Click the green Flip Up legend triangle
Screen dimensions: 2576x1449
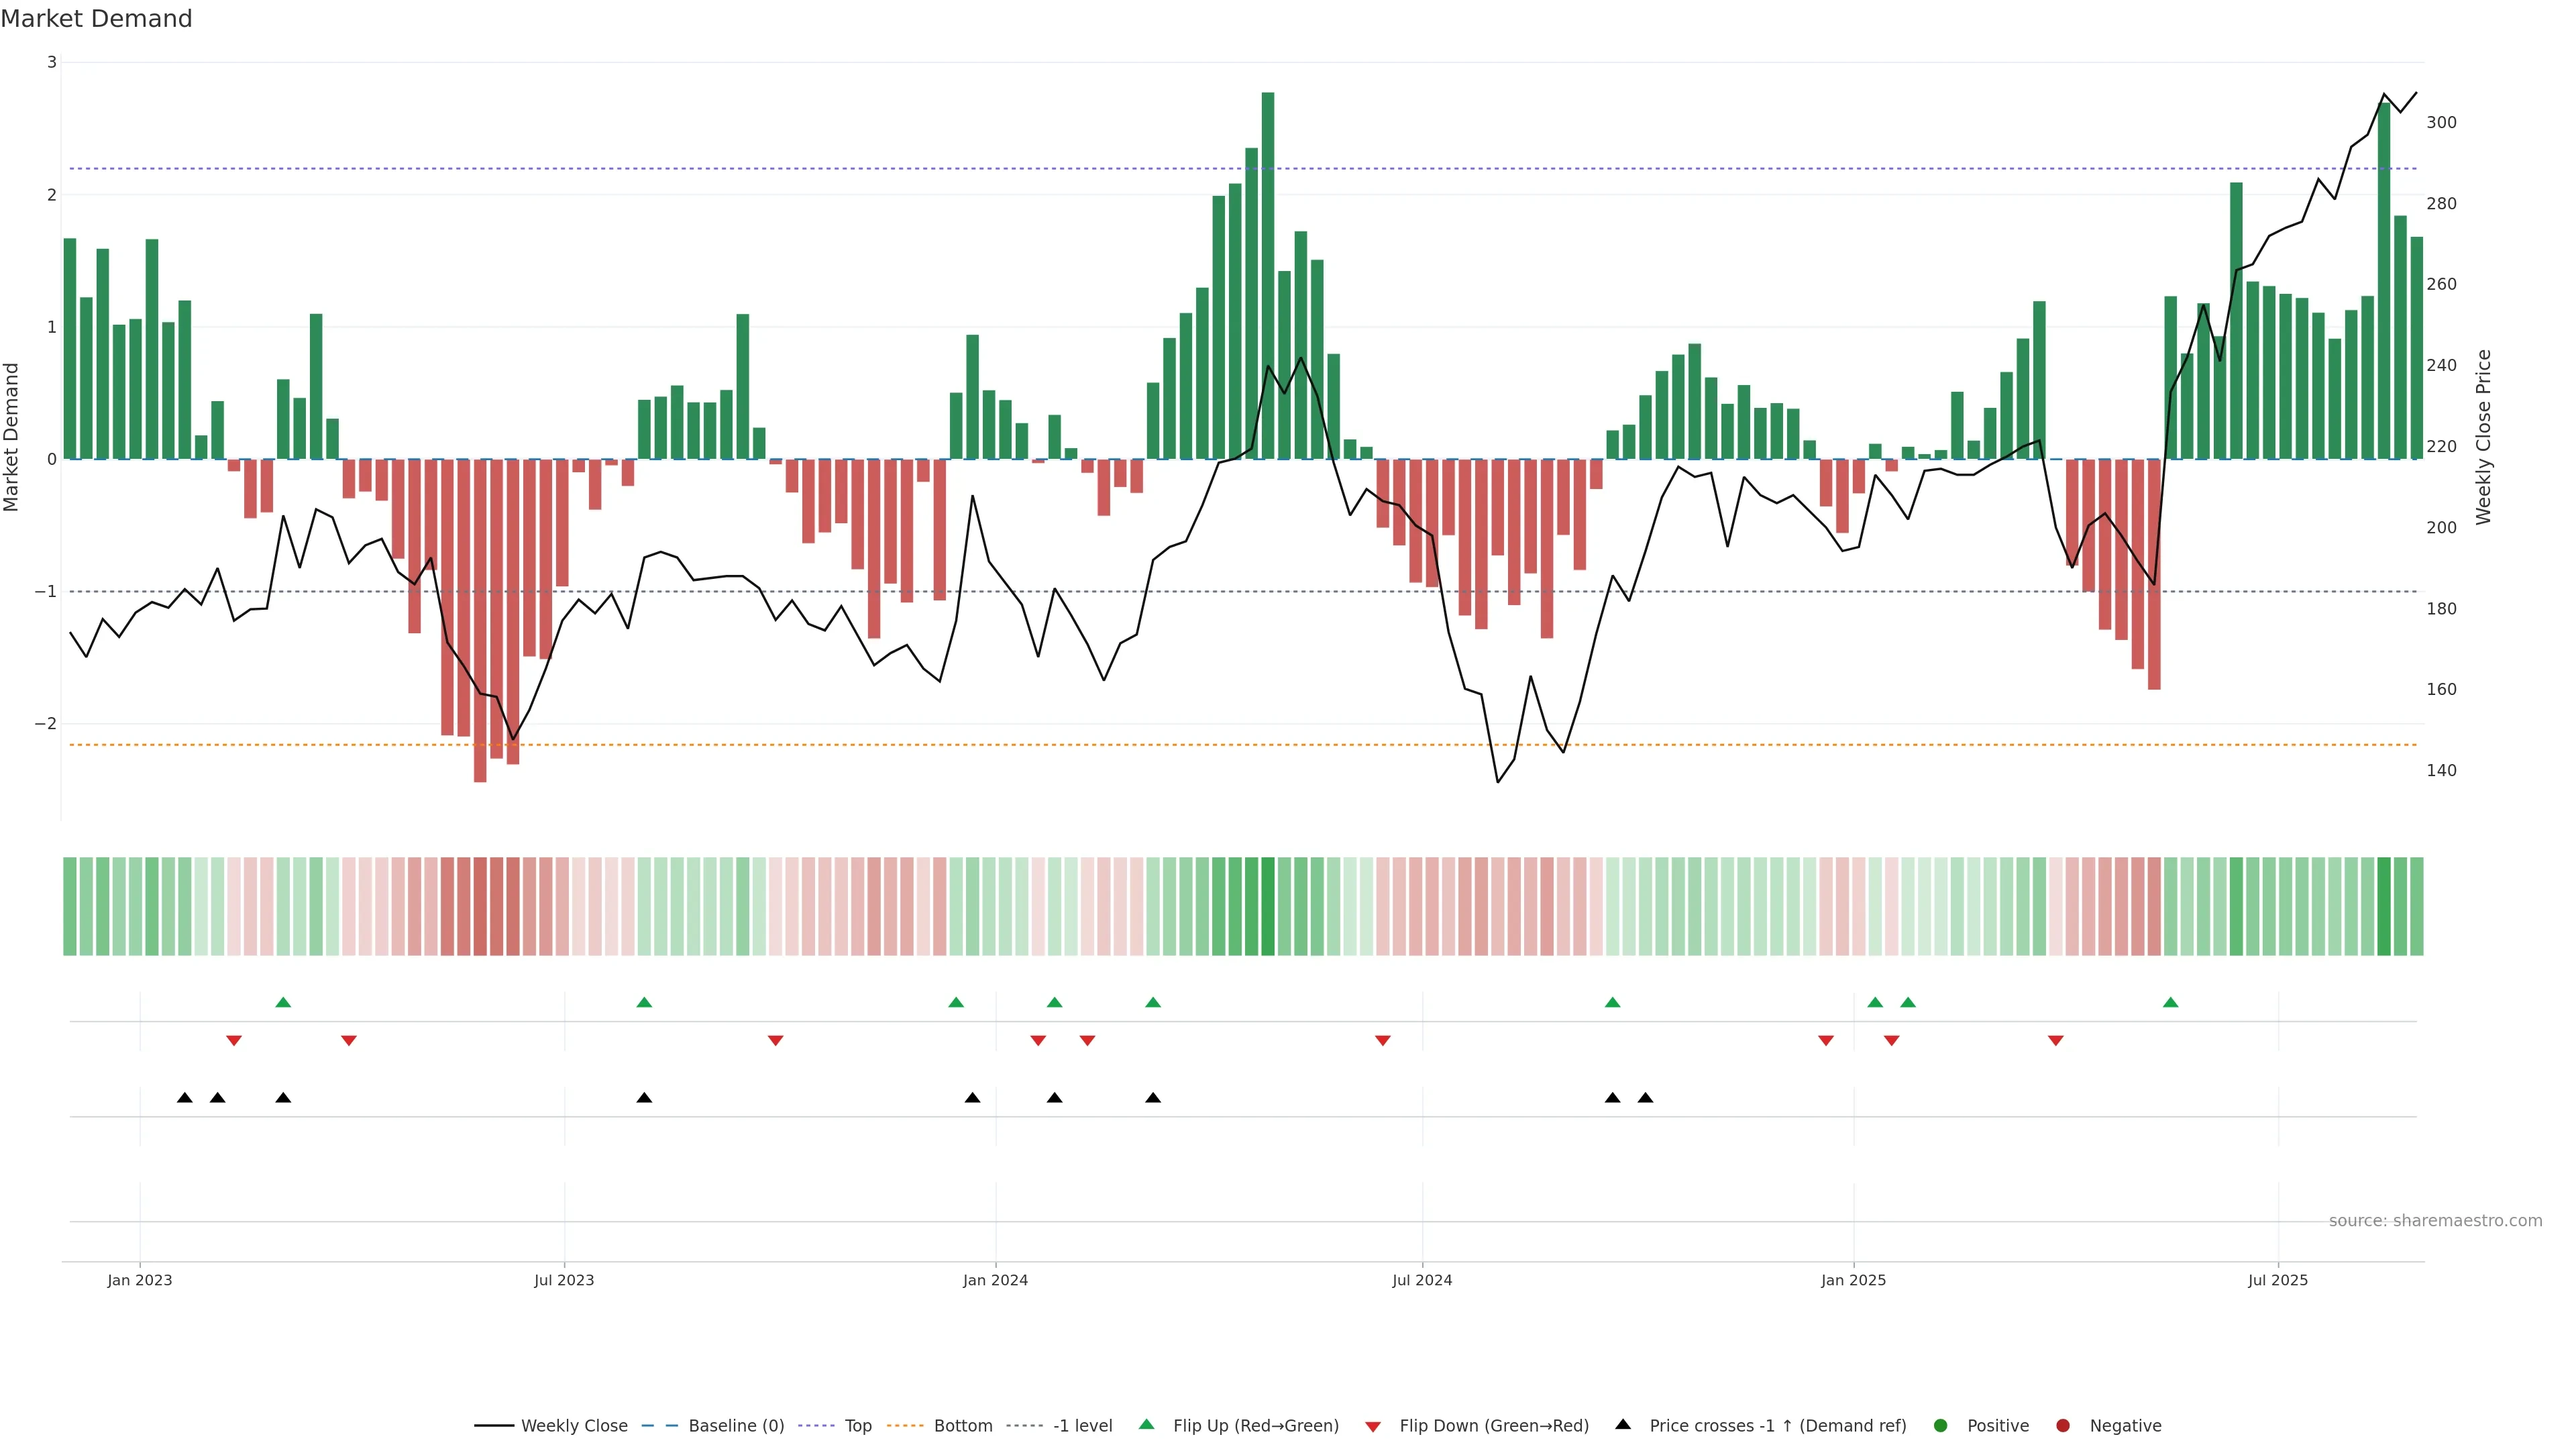1147,1425
